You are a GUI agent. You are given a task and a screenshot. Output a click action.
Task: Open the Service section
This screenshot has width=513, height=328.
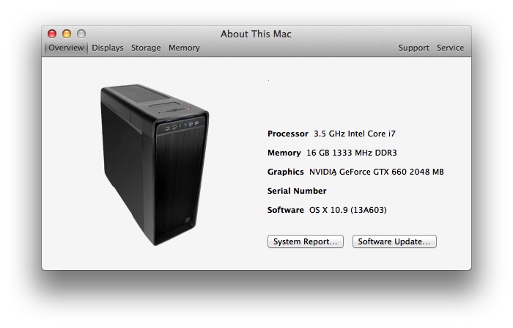[x=450, y=48]
